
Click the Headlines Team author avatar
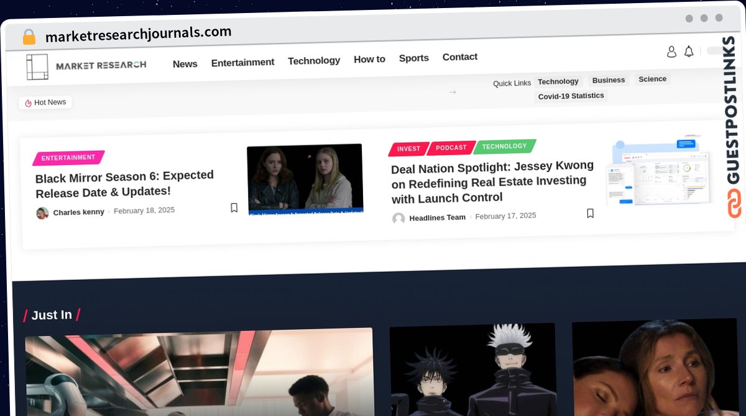(398, 219)
